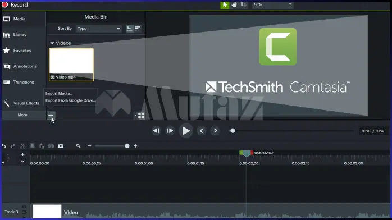Zoom in the timeline with plus
The width and height of the screenshot is (392, 220).
pos(135,146)
